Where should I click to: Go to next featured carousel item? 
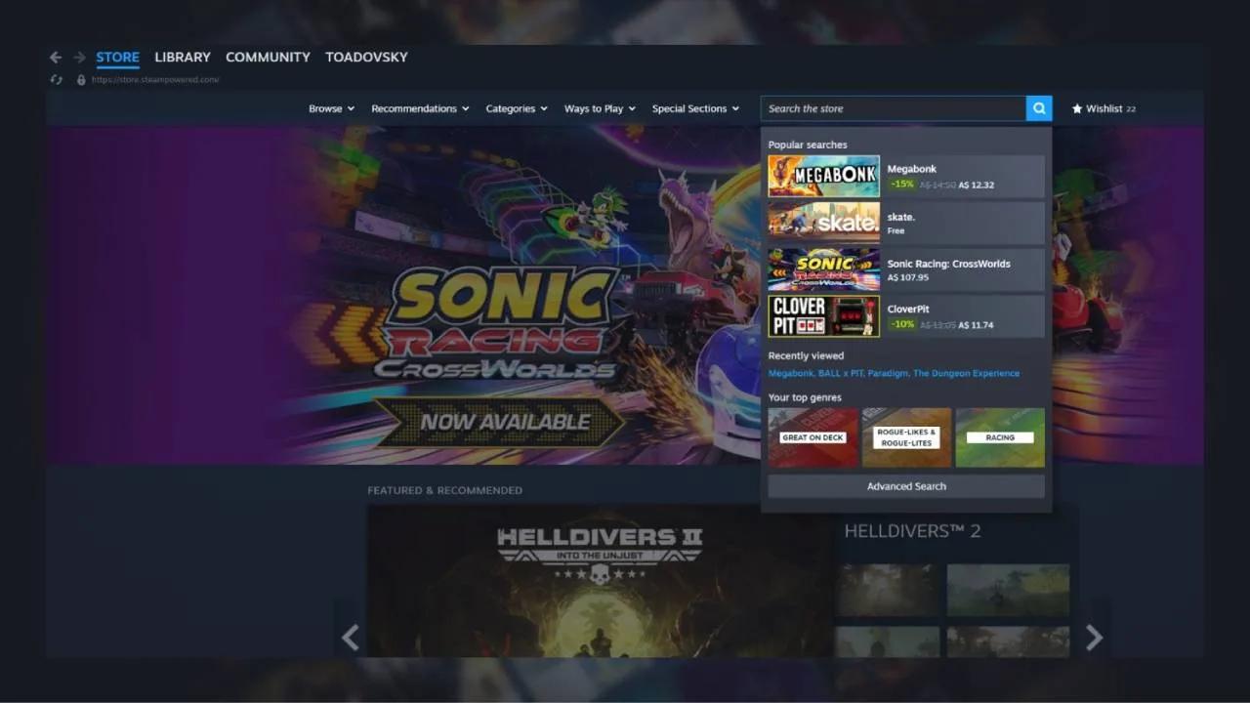click(1094, 638)
